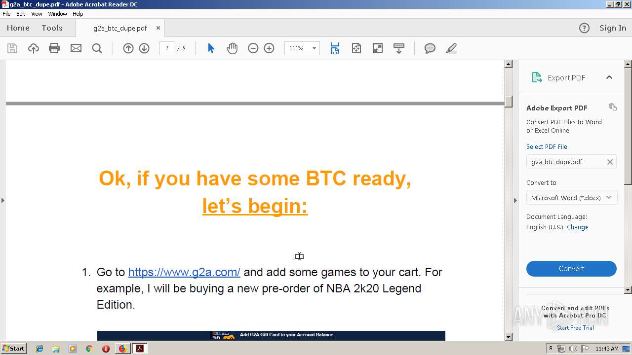Activate the Hand pan tool
The height and width of the screenshot is (355, 632).
232,48
